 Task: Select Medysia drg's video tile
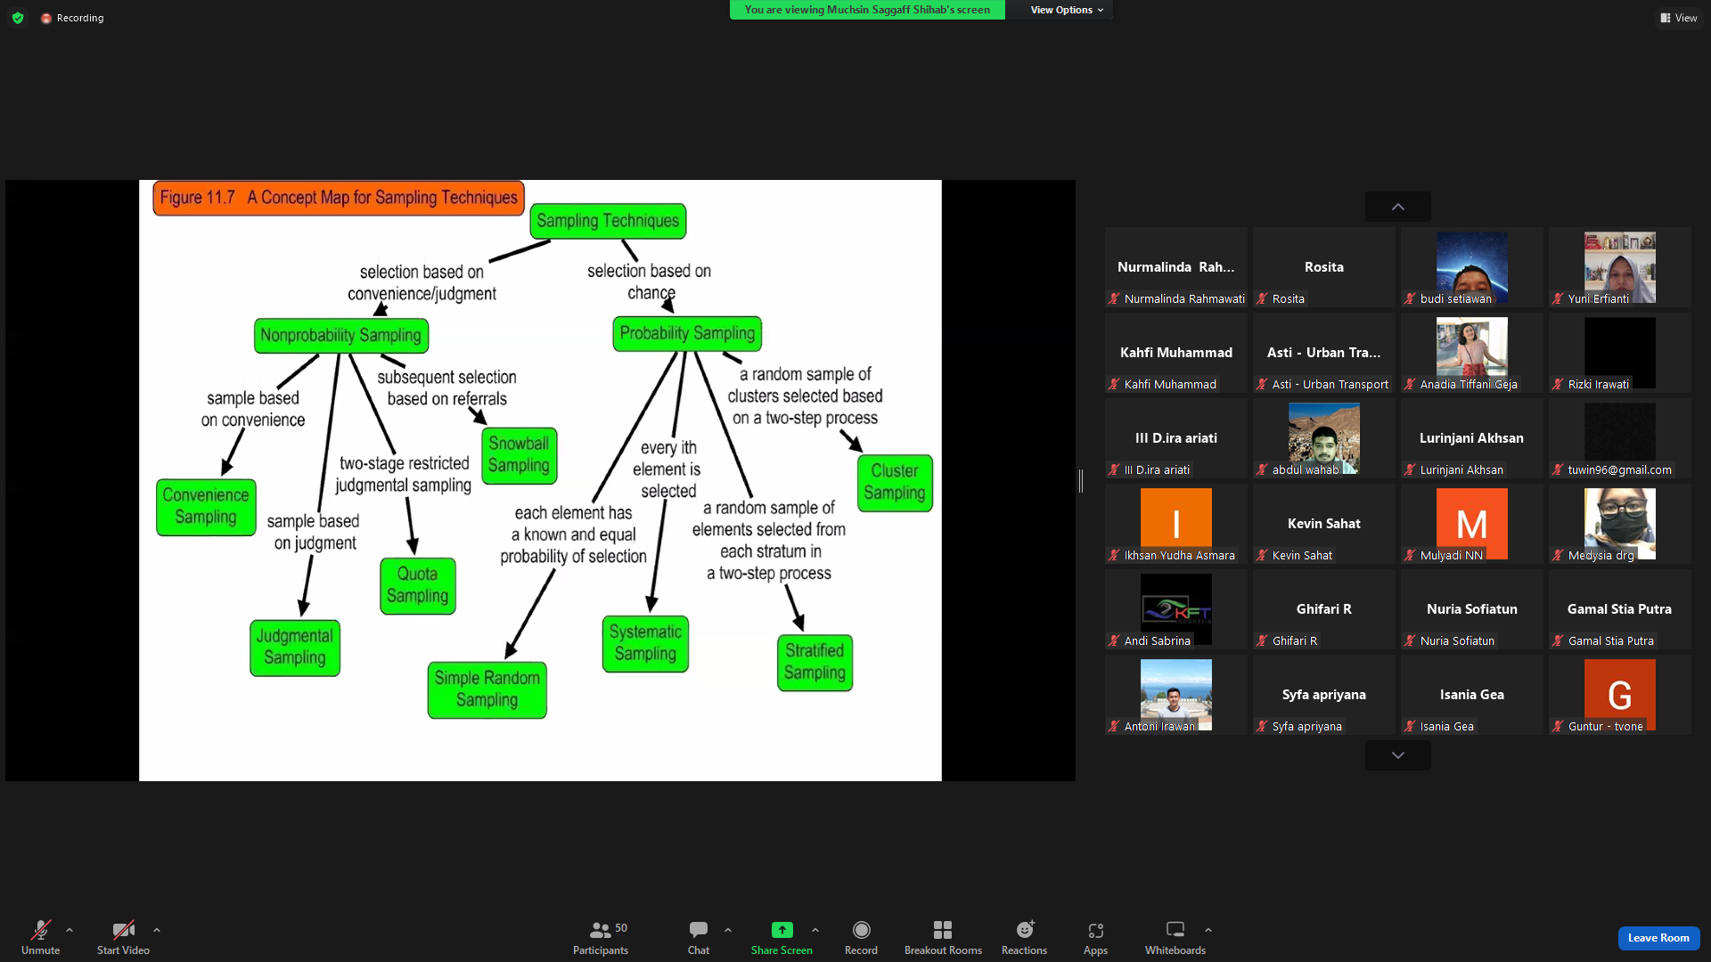click(x=1620, y=524)
